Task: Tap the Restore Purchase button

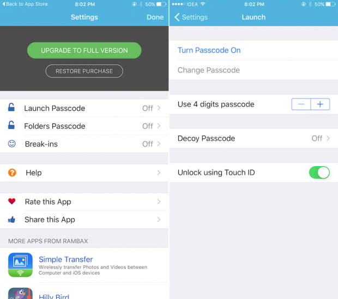Action: tap(84, 71)
